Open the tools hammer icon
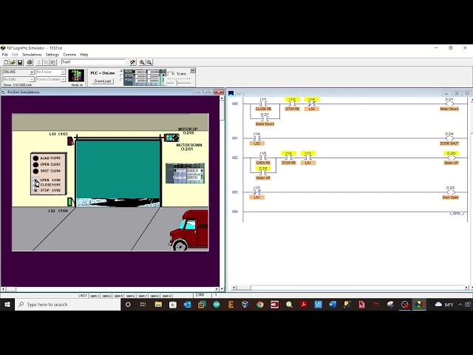 tap(132, 62)
